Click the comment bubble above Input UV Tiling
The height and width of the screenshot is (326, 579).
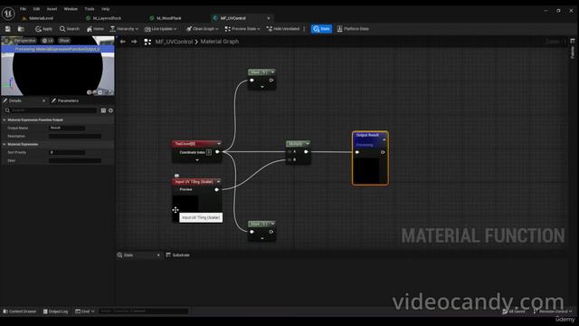(176, 176)
